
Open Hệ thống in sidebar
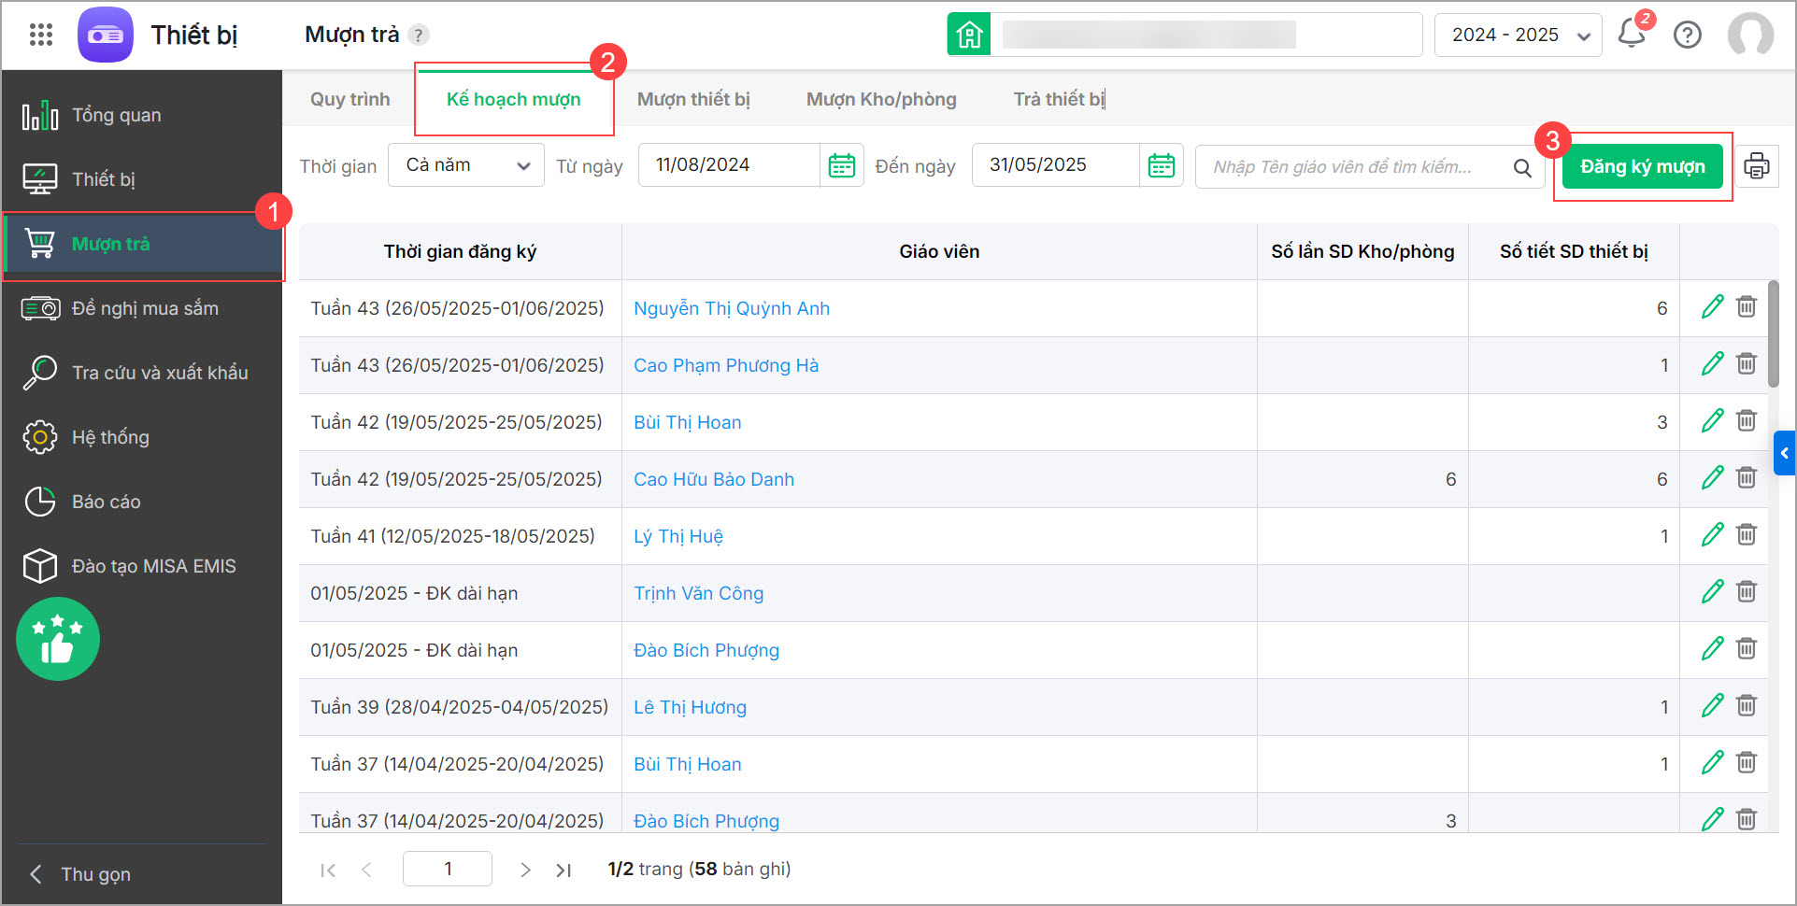pyautogui.click(x=142, y=437)
